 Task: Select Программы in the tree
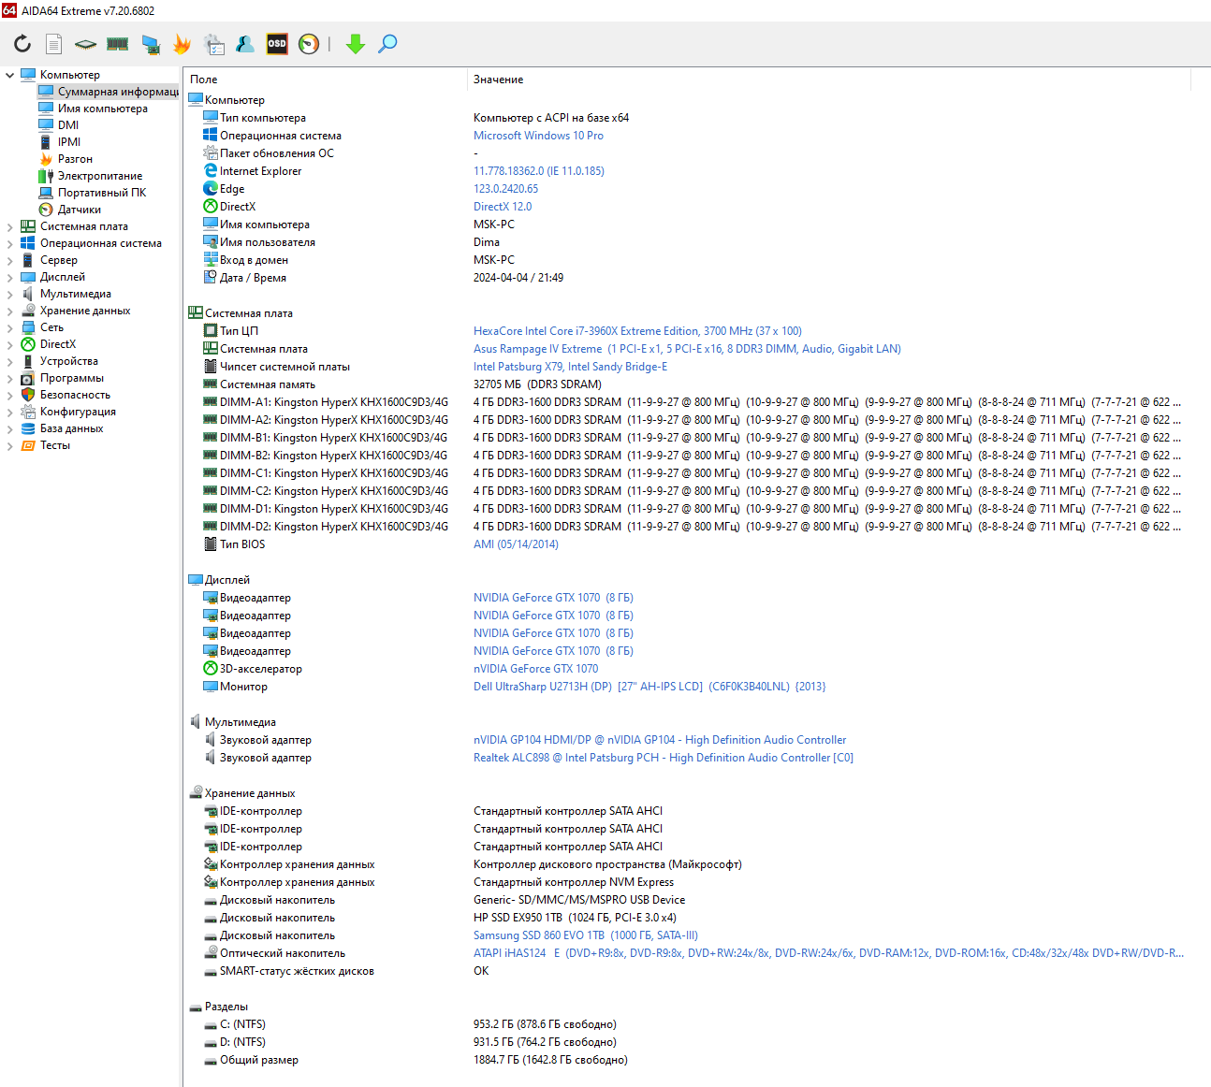tap(72, 378)
